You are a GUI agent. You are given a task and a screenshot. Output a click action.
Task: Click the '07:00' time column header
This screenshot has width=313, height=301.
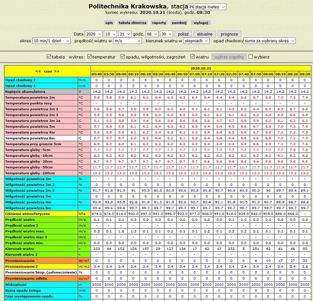(x=194, y=74)
